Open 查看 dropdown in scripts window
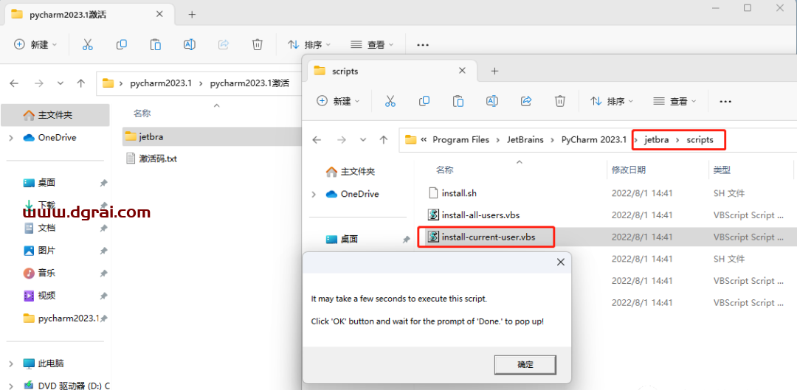This screenshot has width=797, height=390. click(x=674, y=101)
